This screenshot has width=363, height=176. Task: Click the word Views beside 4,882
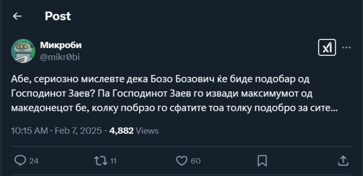pos(147,131)
